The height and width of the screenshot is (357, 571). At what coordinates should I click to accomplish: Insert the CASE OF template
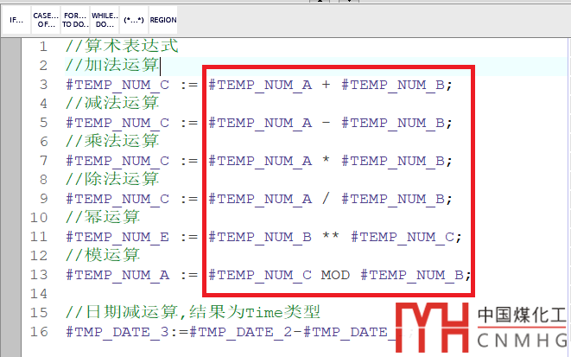pyautogui.click(x=46, y=20)
